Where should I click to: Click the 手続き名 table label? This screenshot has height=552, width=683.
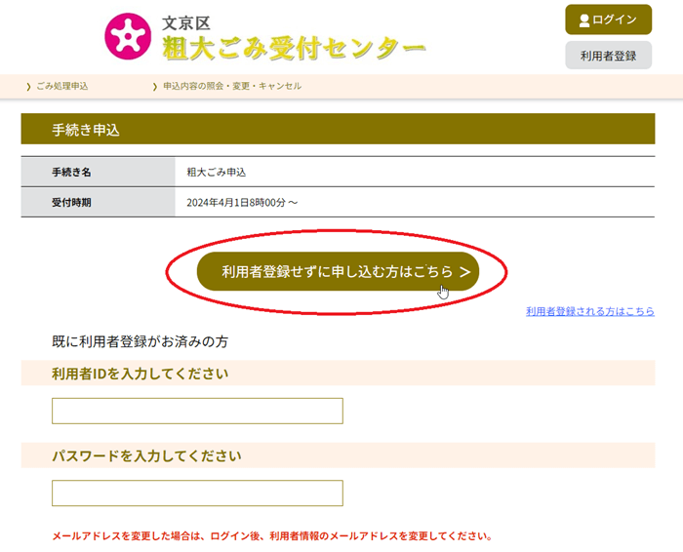tap(71, 172)
